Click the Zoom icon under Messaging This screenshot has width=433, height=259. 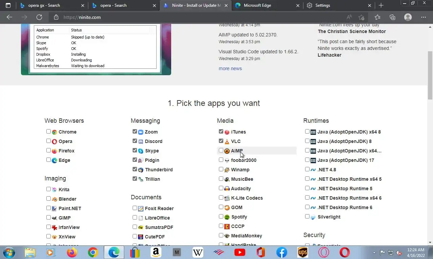click(141, 132)
